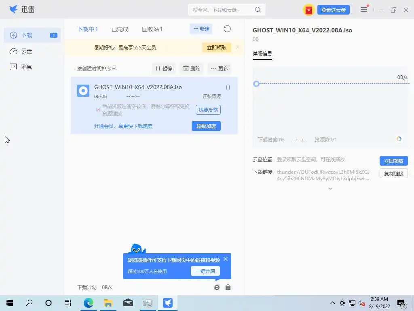Click 开通会员，享更快下载速度 link

[123, 126]
